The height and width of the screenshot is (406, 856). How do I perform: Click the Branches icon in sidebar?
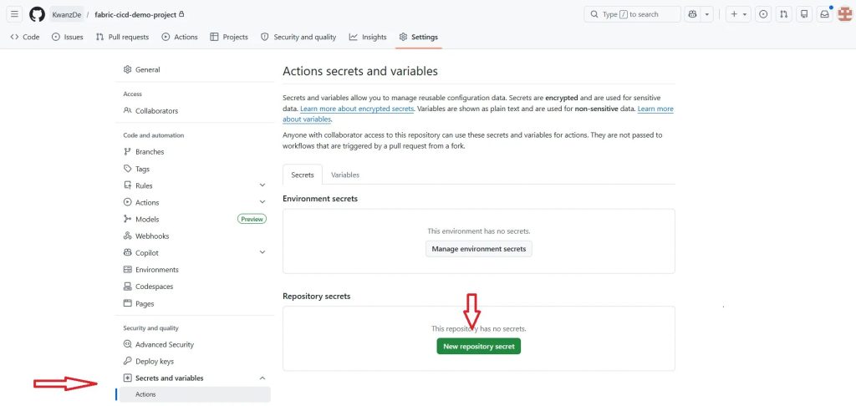pyautogui.click(x=128, y=152)
